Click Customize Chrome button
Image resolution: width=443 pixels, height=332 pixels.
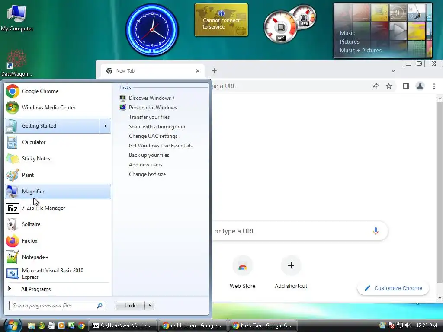pos(393,288)
